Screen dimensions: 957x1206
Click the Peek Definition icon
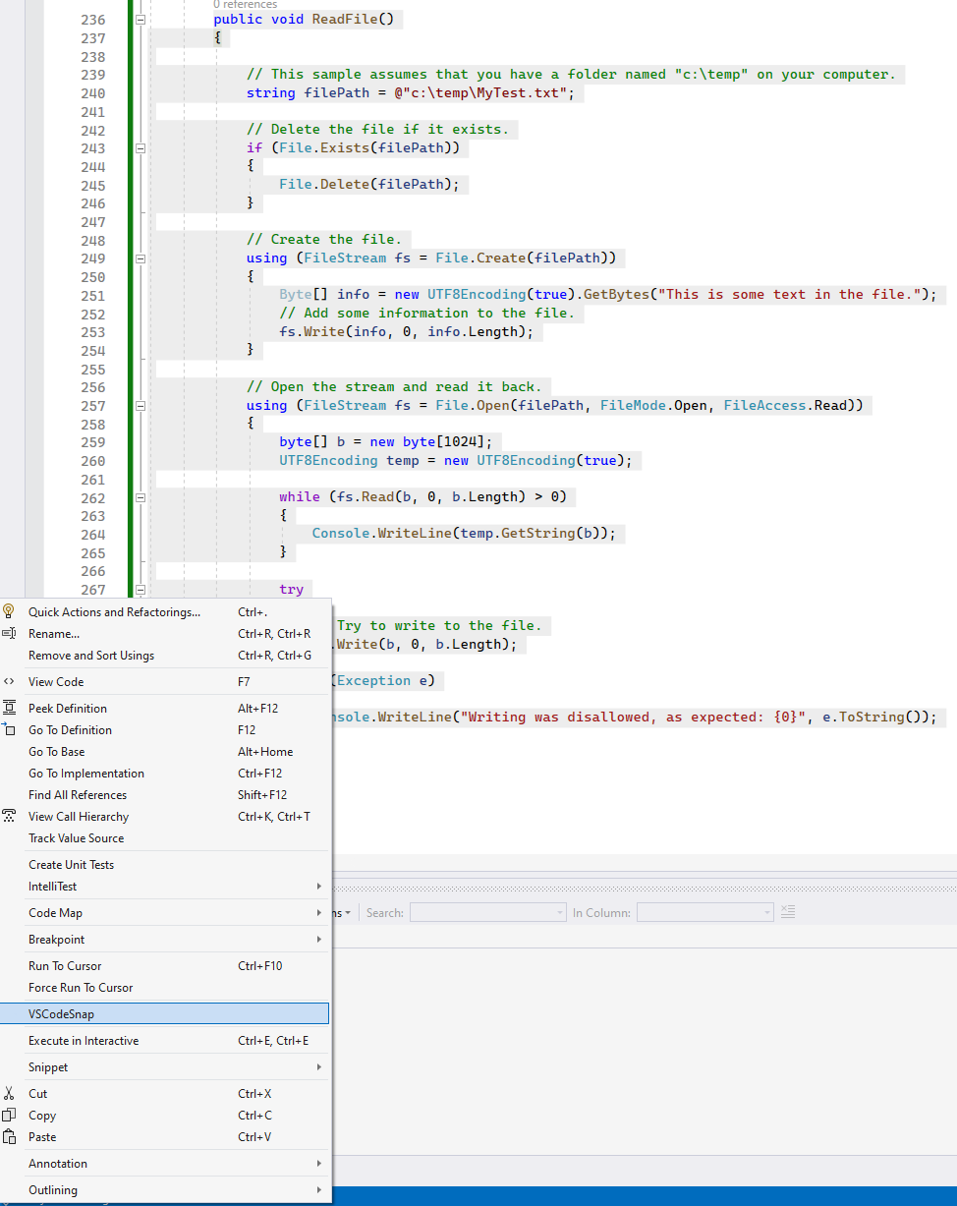[x=9, y=708]
